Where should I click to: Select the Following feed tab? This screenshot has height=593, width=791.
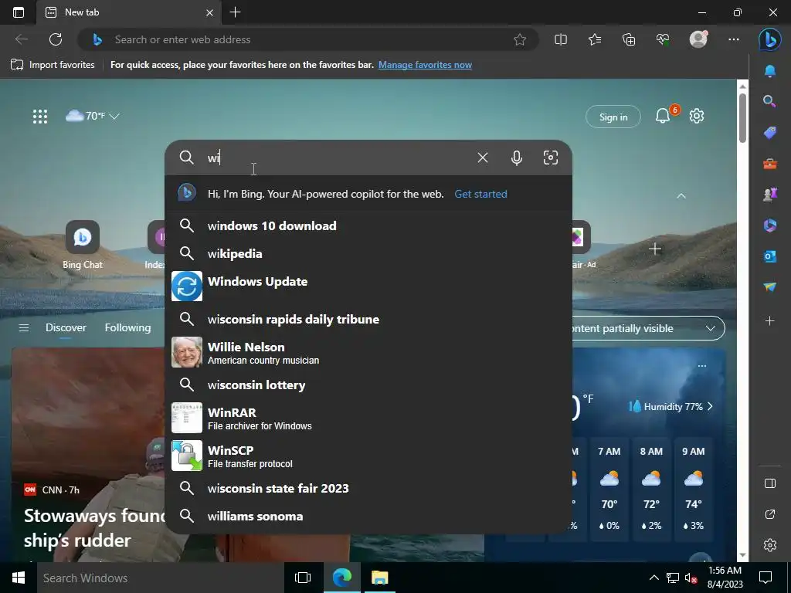127,327
